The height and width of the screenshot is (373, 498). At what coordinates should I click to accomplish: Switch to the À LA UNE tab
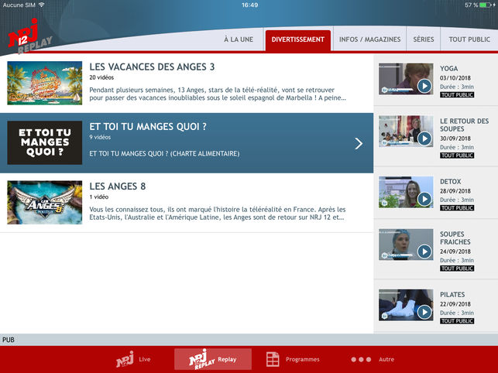[x=239, y=39]
